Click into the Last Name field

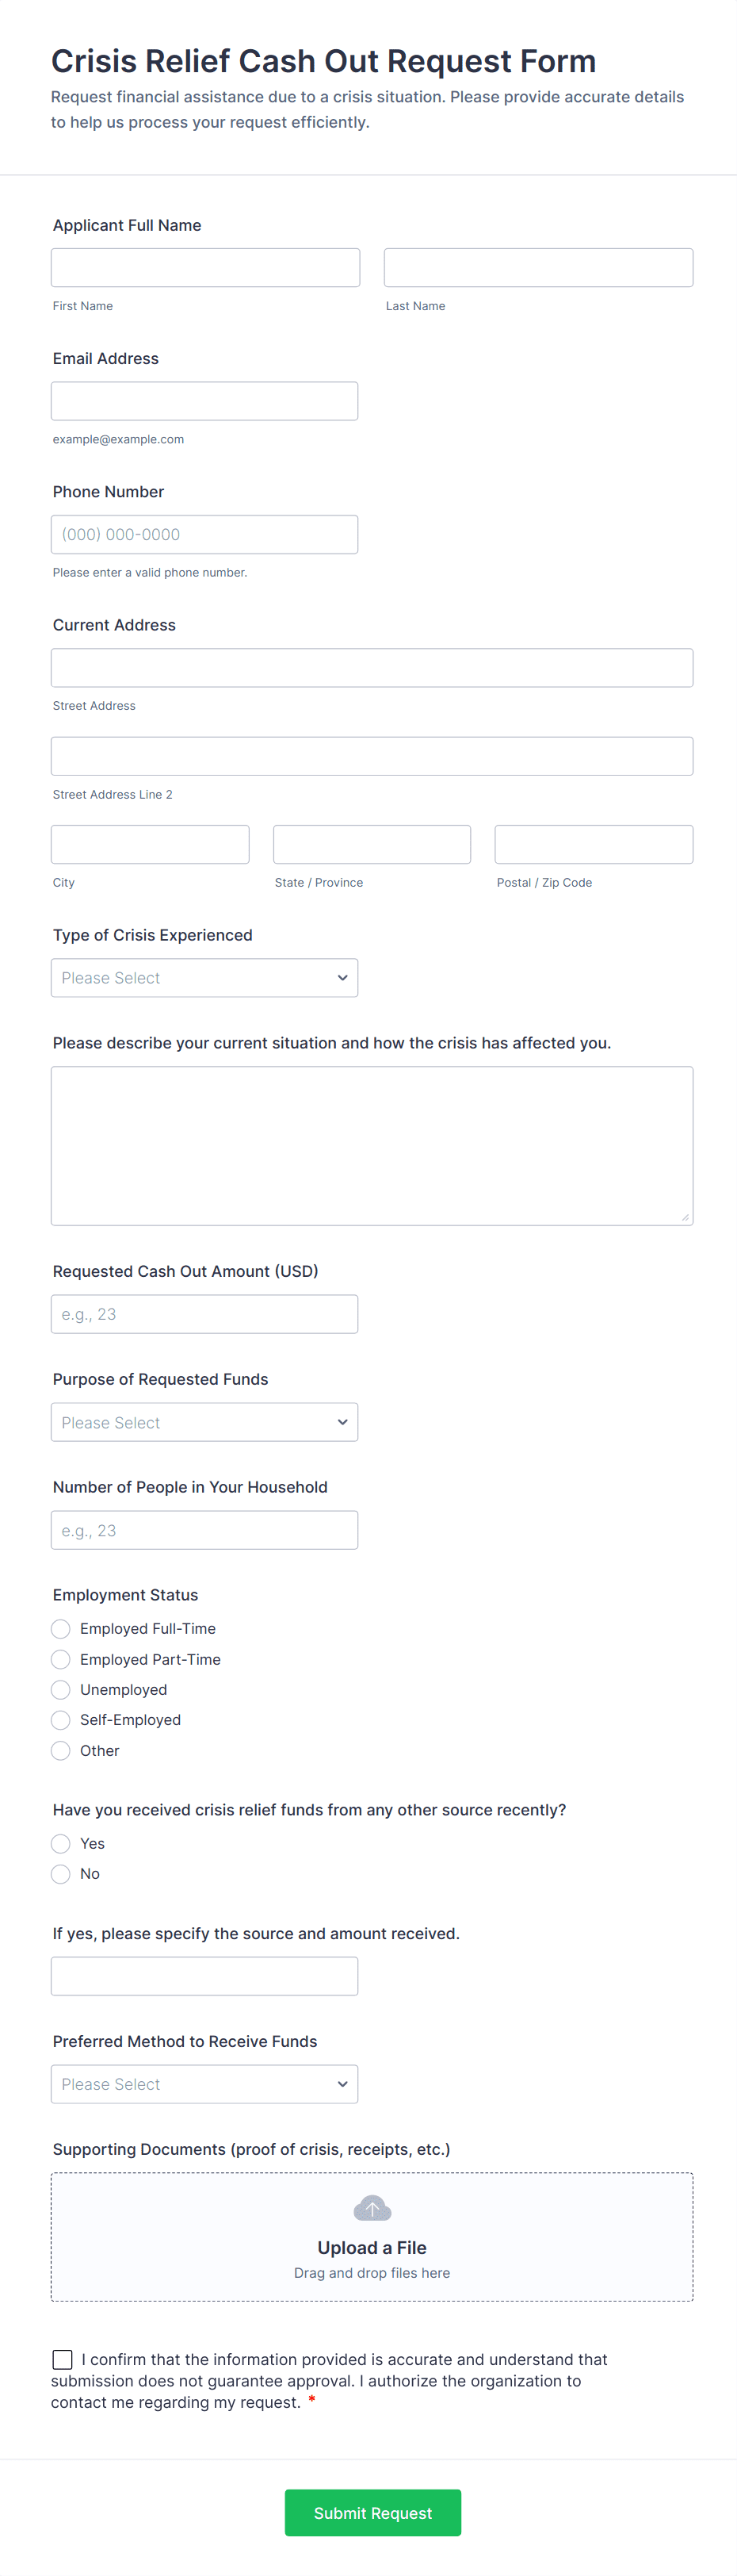pos(538,268)
